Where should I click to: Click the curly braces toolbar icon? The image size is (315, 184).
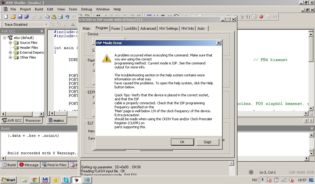[x=248, y=17]
